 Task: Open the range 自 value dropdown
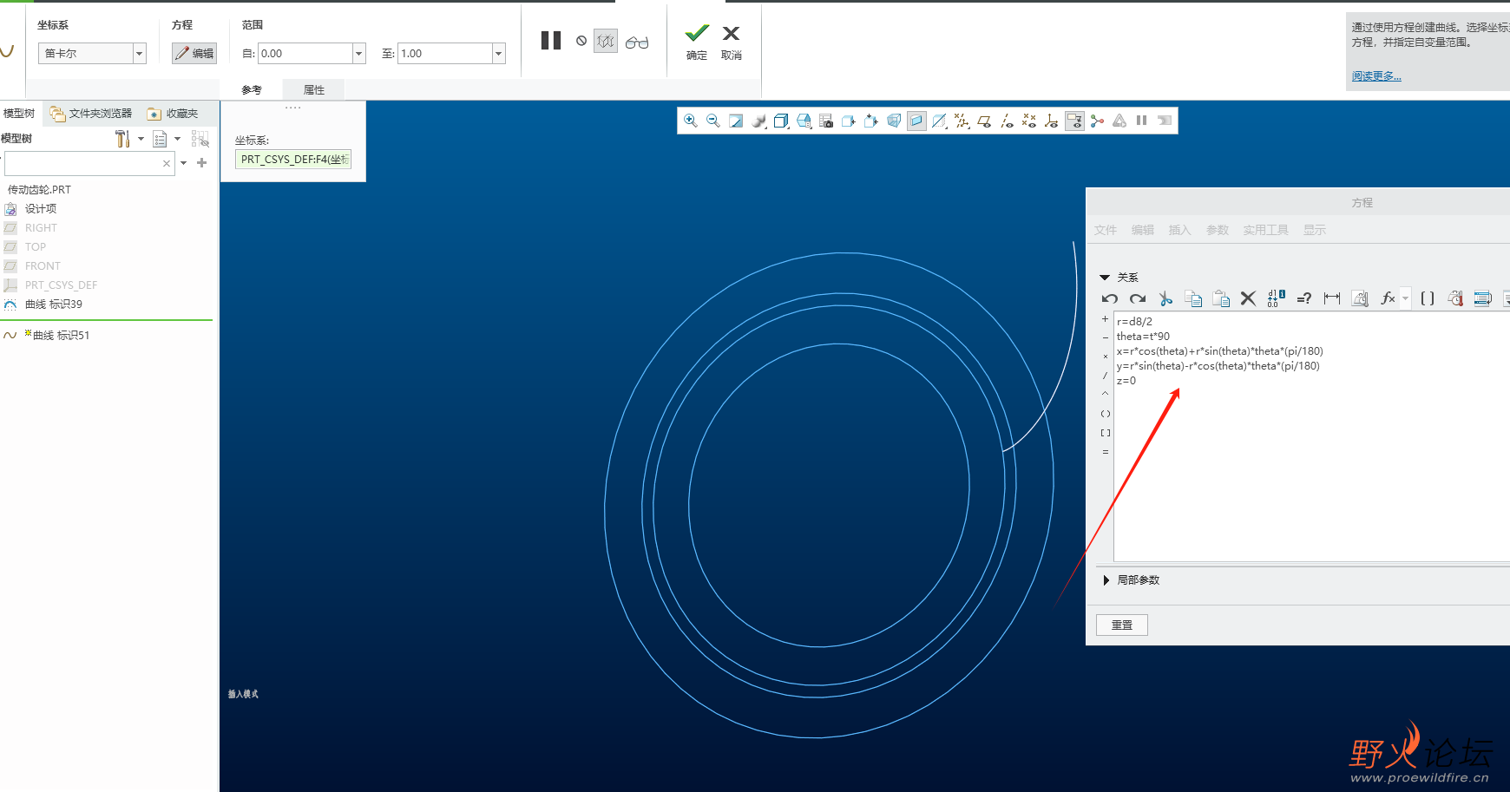(359, 54)
